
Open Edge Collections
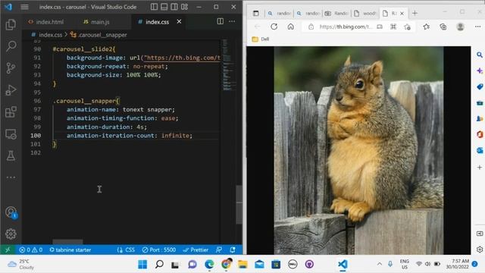pyautogui.click(x=443, y=27)
